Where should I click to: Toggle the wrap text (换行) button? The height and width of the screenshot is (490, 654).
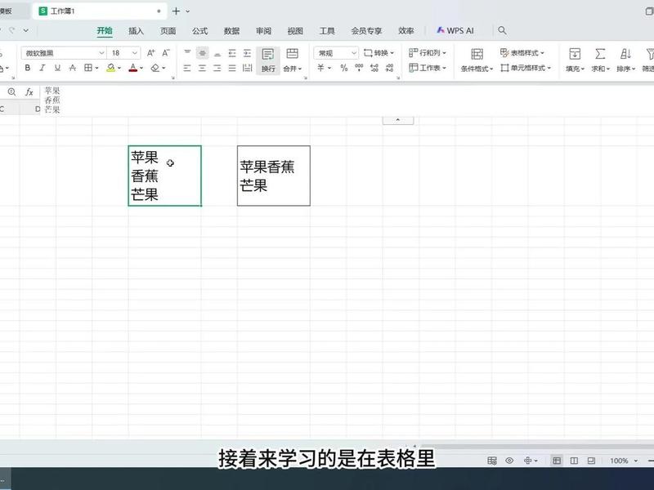[268, 60]
